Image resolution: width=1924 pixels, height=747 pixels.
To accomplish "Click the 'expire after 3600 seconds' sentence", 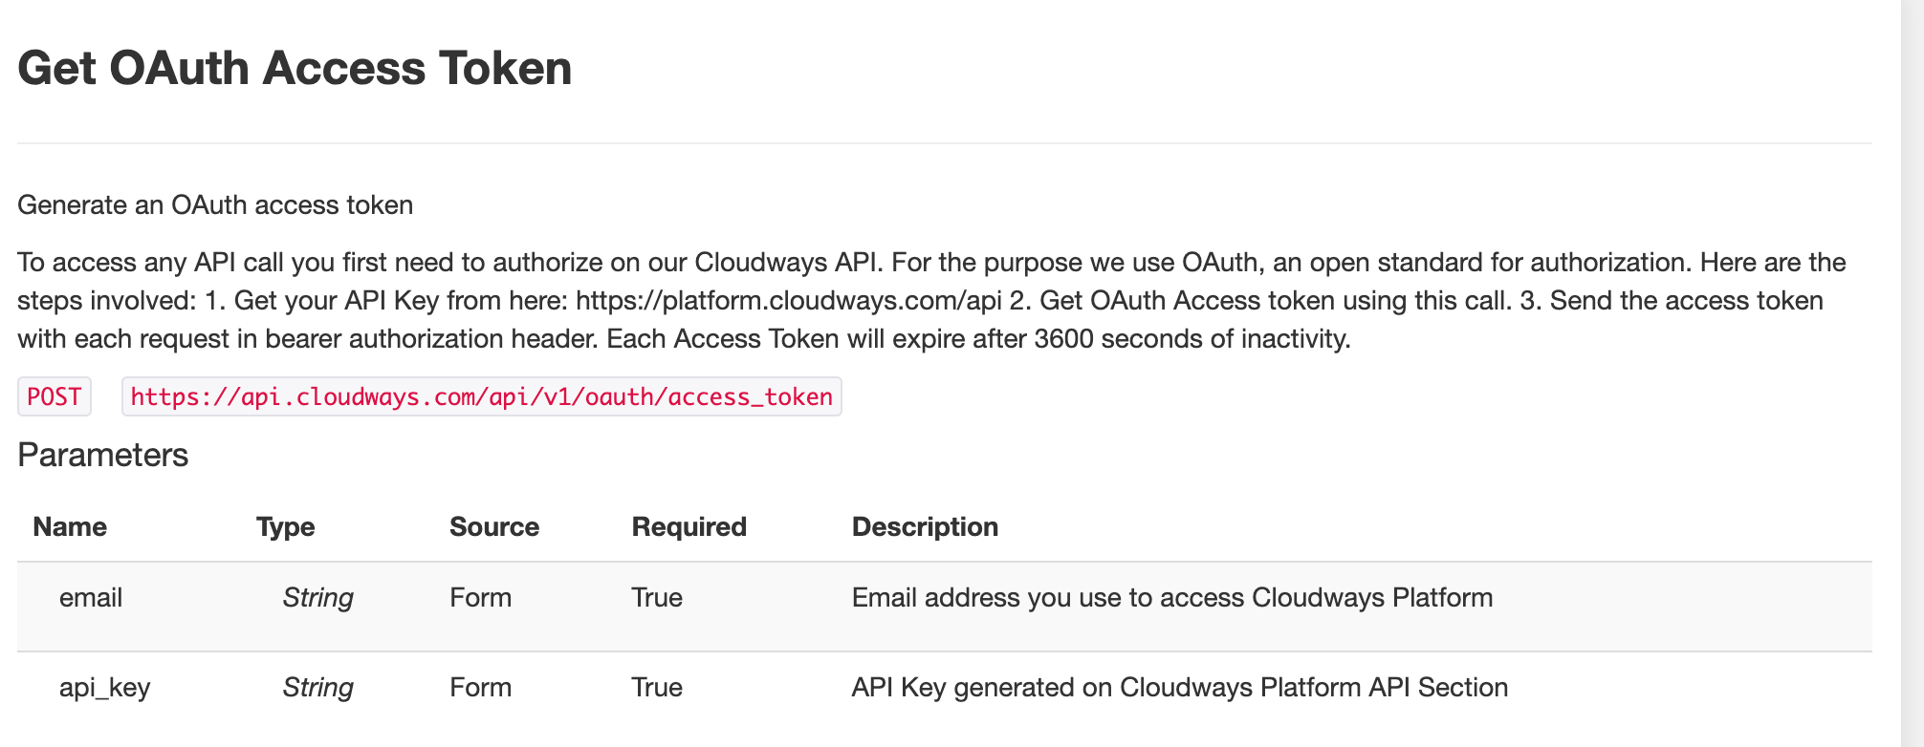I will pos(979,339).
